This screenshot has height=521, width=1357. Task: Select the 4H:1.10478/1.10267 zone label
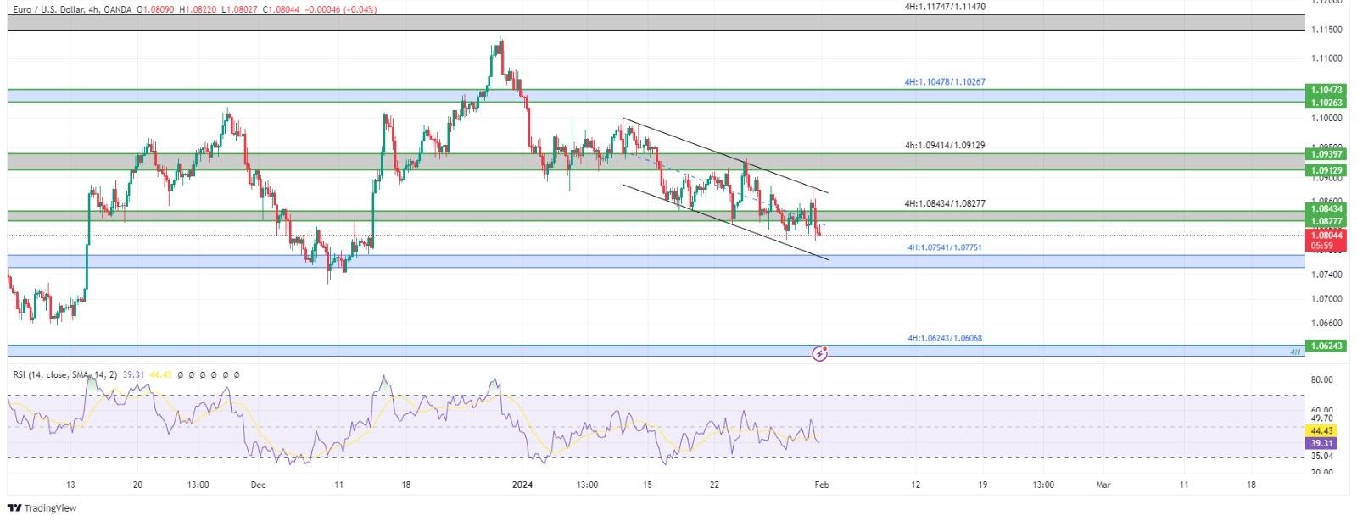pyautogui.click(x=944, y=82)
